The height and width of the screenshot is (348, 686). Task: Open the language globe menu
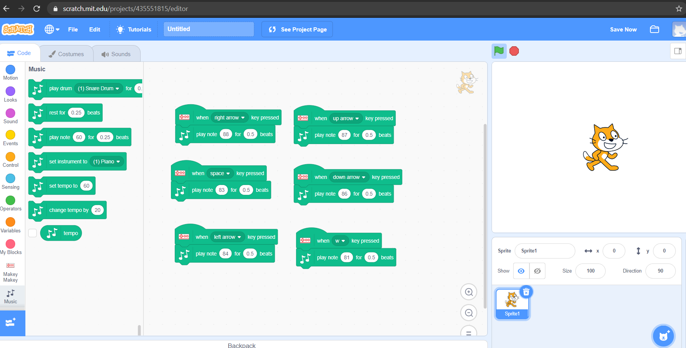click(x=52, y=29)
